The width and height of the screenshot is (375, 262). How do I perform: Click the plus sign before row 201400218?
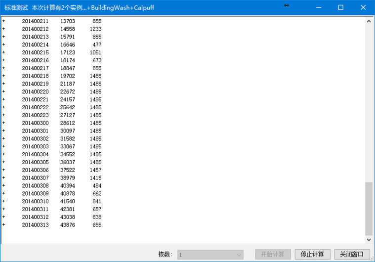3,76
